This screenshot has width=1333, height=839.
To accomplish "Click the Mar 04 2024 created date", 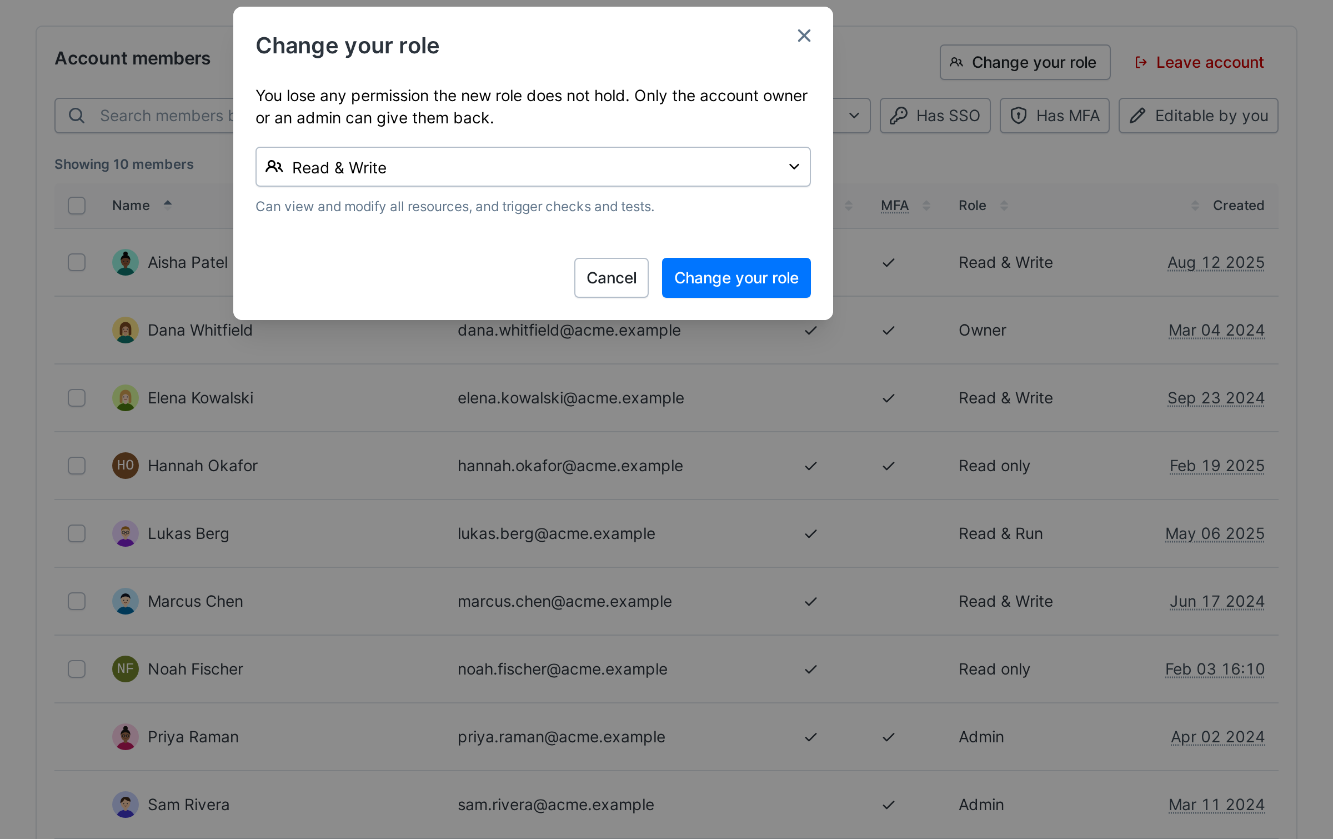I will click(x=1216, y=330).
